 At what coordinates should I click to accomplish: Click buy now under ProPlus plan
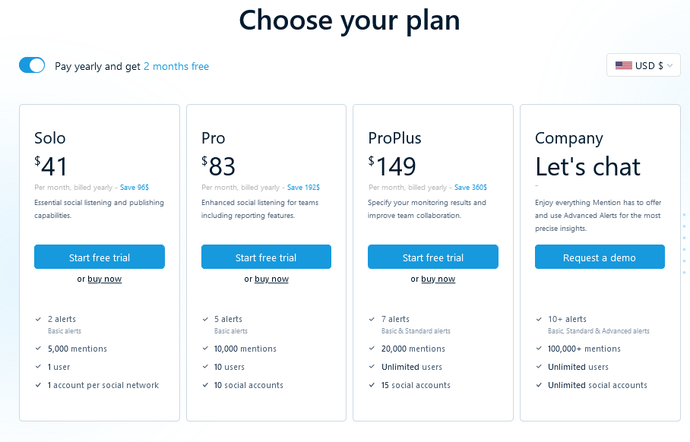tap(438, 279)
